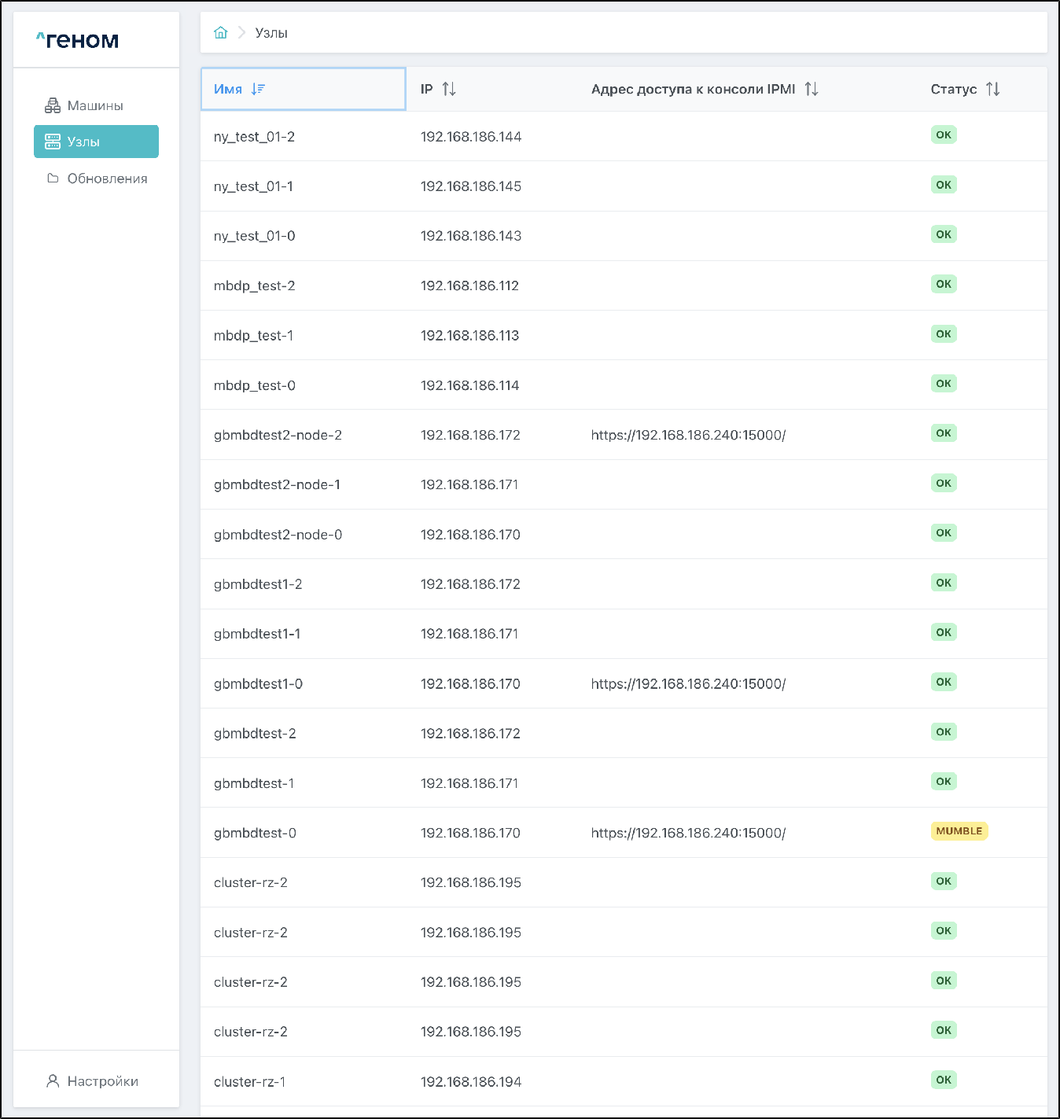Click the Настройки user icon
1060x1119 pixels.
[53, 1081]
